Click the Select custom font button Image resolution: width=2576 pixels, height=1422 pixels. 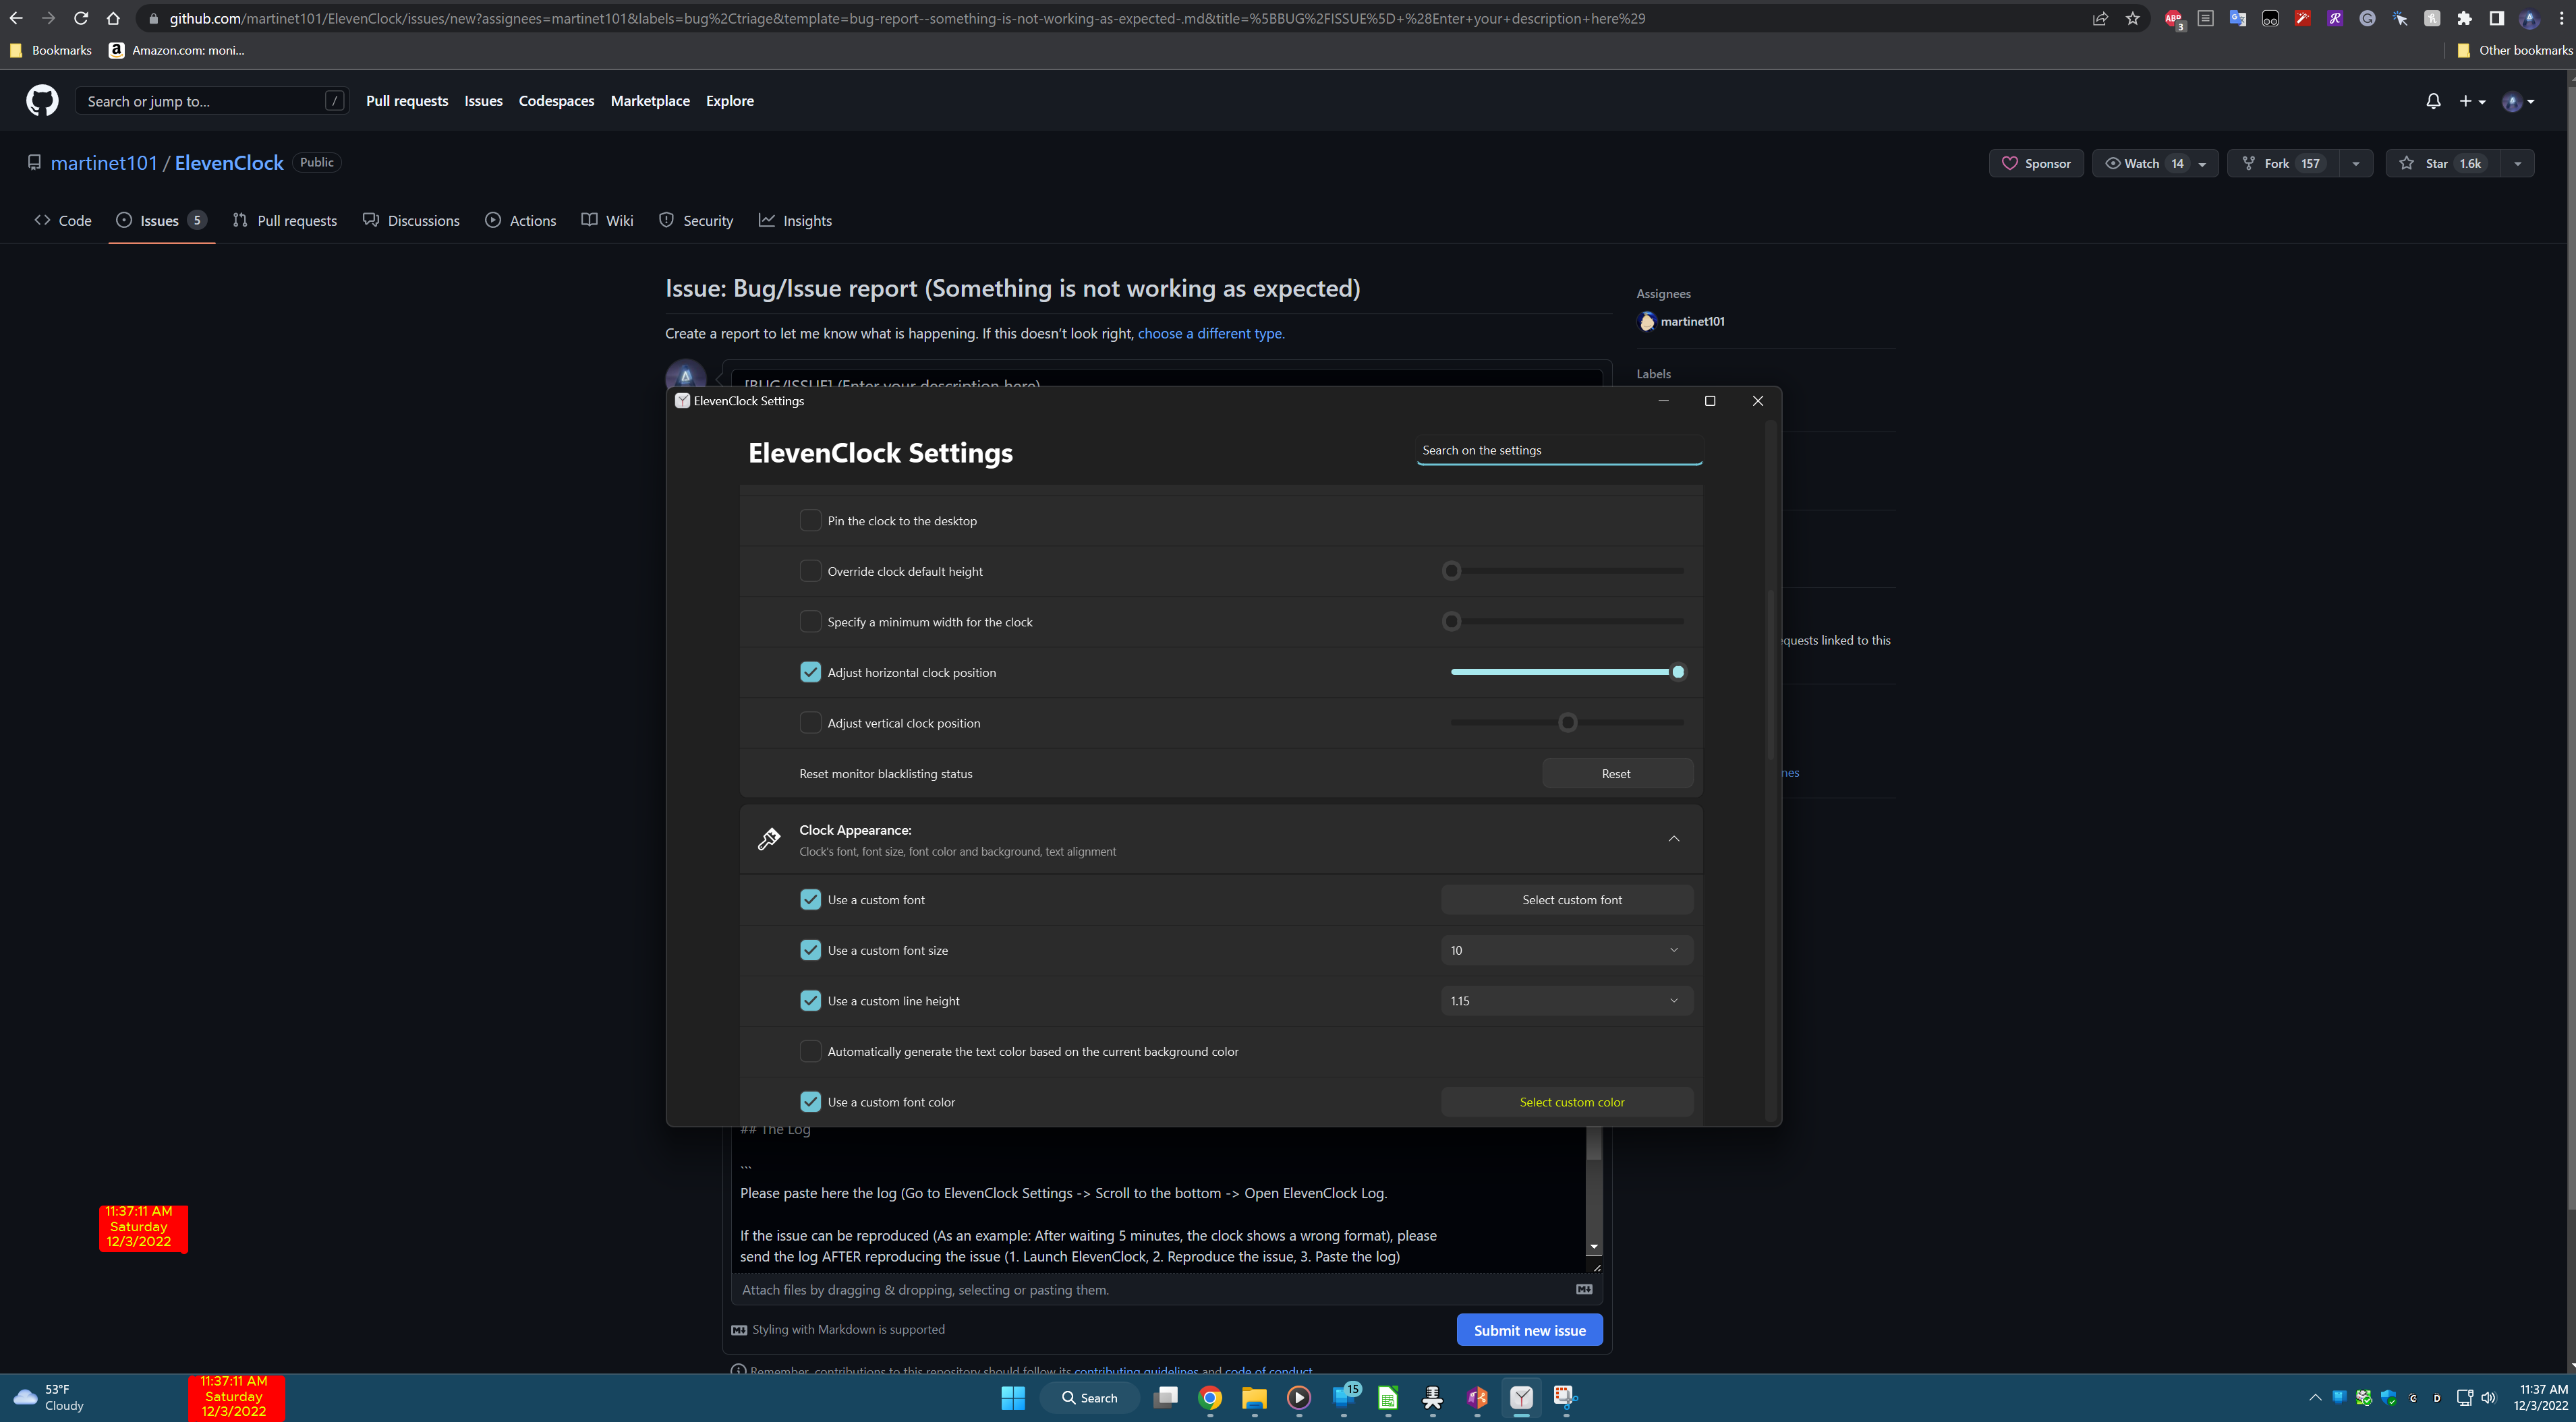click(1571, 900)
